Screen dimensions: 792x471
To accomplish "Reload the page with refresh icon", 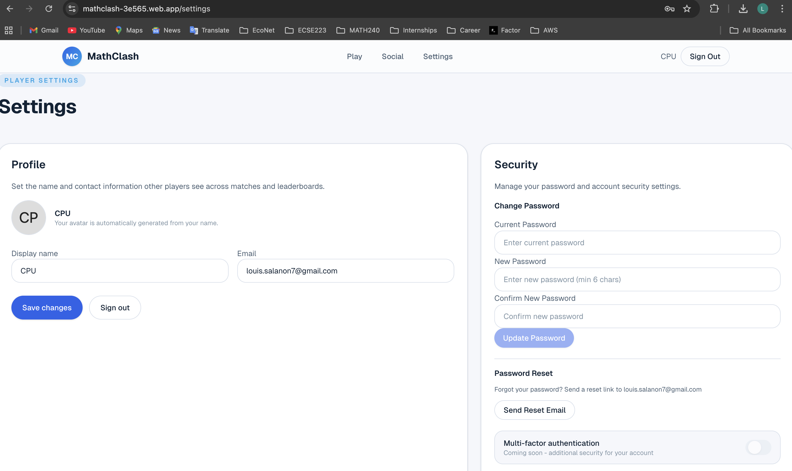I will [48, 9].
